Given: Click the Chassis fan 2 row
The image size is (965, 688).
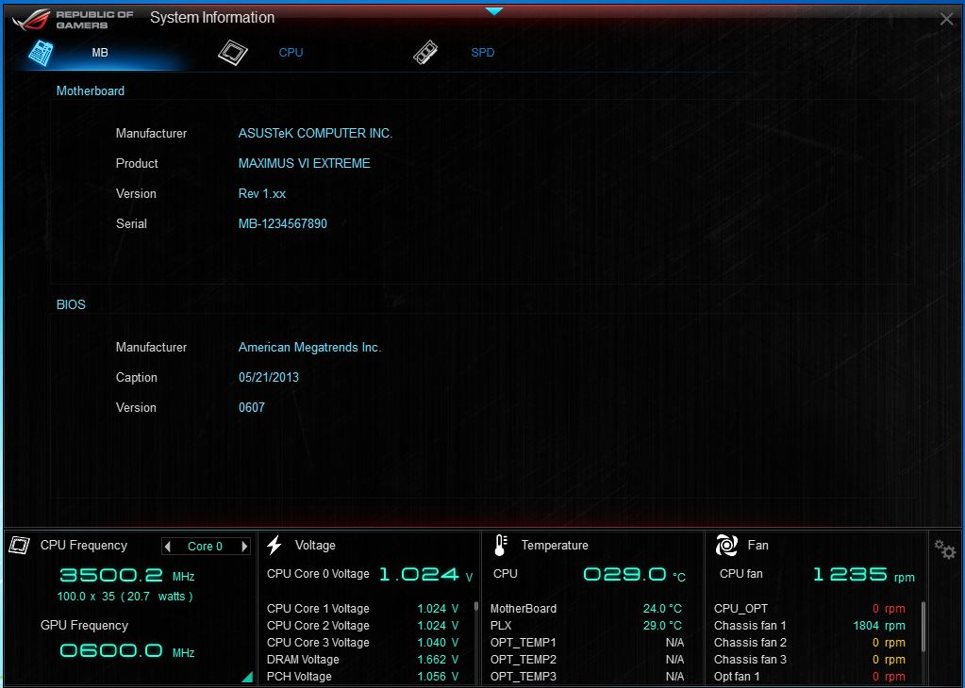Looking at the screenshot, I should 809,643.
